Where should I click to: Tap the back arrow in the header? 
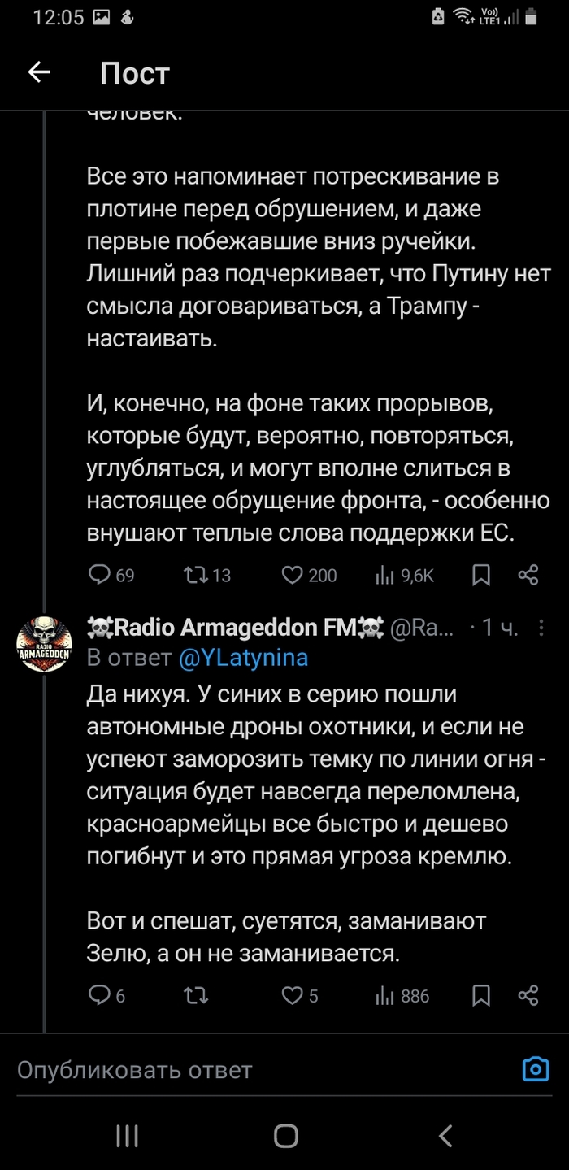(x=39, y=72)
